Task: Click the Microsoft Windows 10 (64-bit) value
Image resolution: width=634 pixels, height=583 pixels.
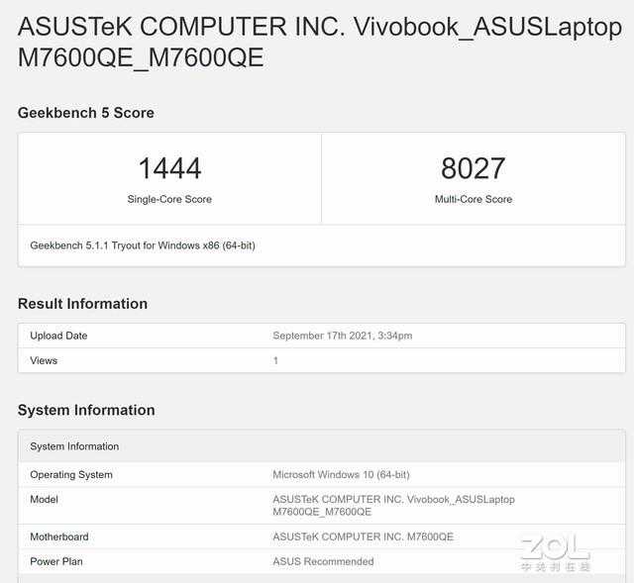Action: tap(341, 475)
